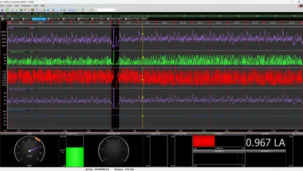Click the grey funnel filter toolbar icon
Viewport: 303px width, 171px height.
coord(77,10)
